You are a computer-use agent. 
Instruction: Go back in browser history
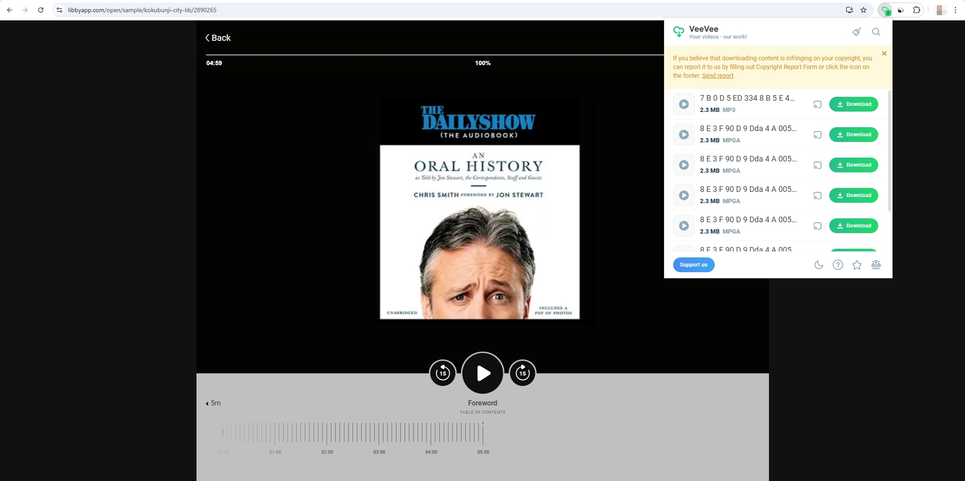coord(10,10)
